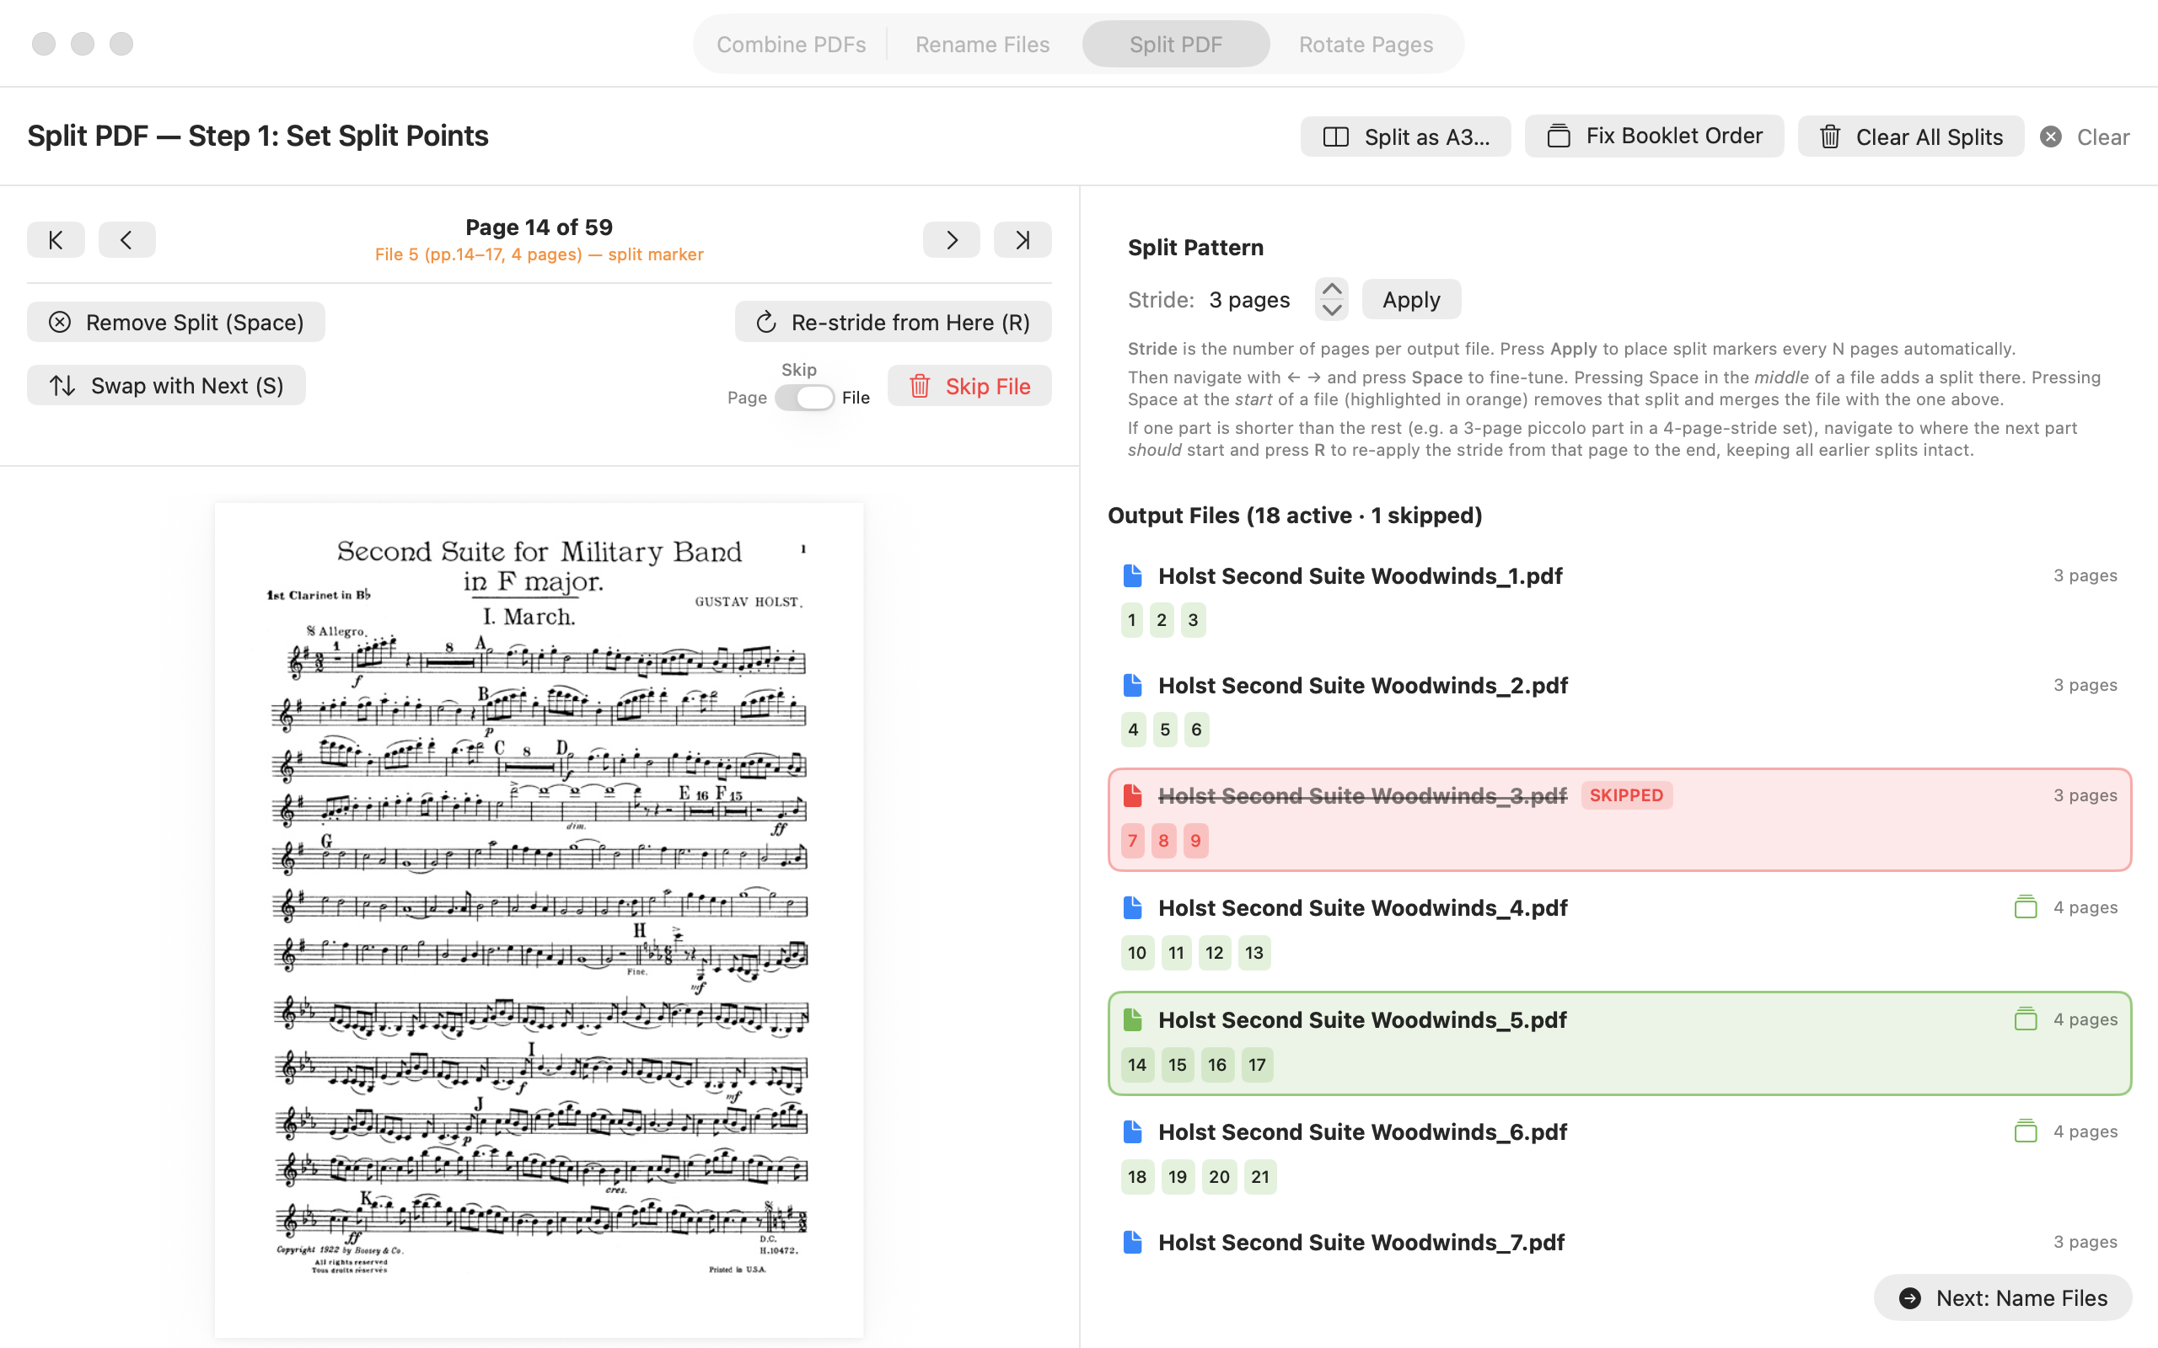Toggle the Skip Page/File switch
2158x1348 pixels.
804,398
